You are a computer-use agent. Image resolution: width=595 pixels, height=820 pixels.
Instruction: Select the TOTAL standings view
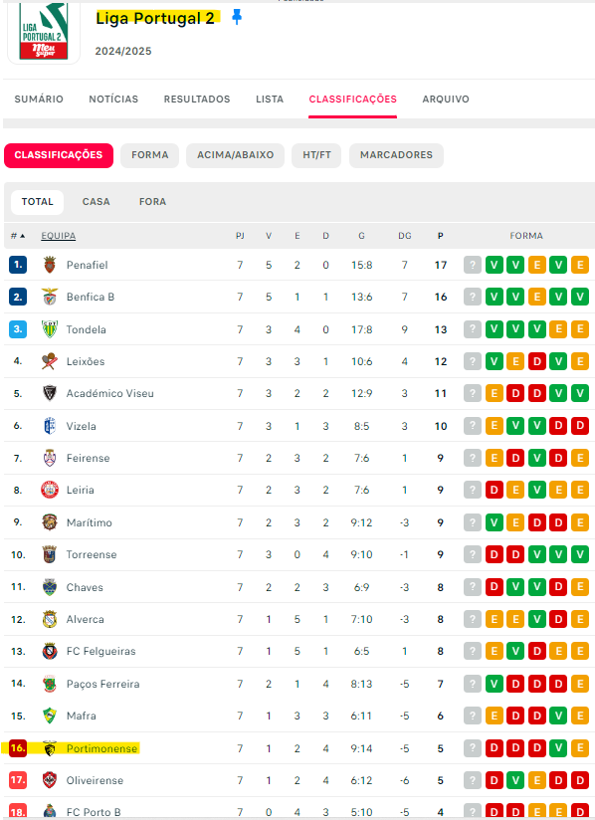coord(37,202)
